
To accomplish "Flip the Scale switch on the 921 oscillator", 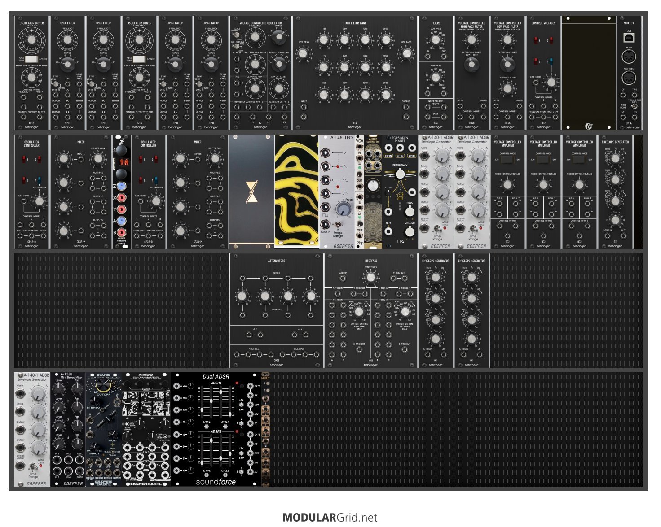I will click(x=237, y=36).
